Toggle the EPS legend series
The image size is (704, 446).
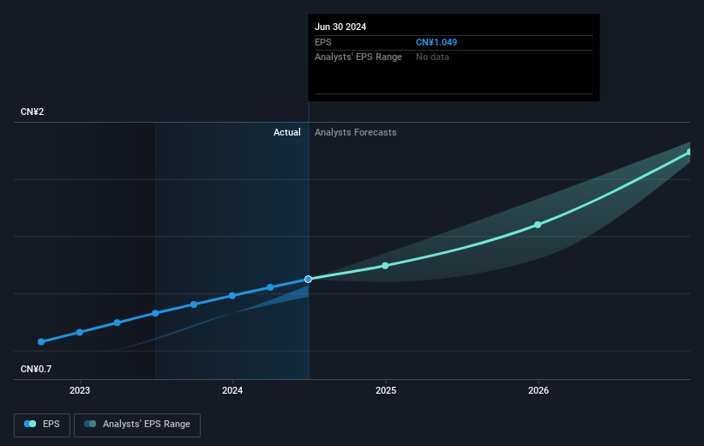click(x=42, y=425)
